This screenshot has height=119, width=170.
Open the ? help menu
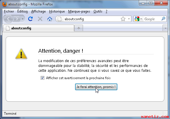click(107, 11)
